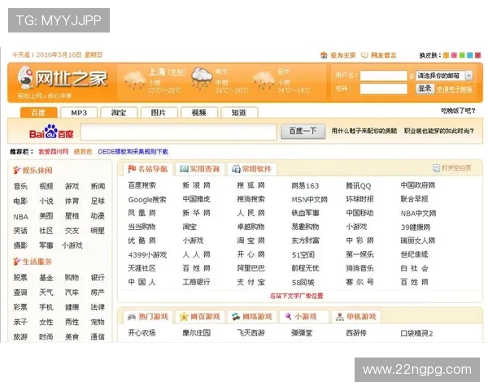Click the 网址之家 site logo
Viewport: 488px width, 390px height.
[x=63, y=78]
